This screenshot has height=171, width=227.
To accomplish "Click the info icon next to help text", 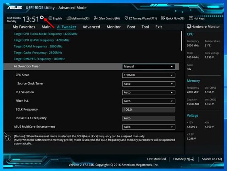I will tap(8, 138).
